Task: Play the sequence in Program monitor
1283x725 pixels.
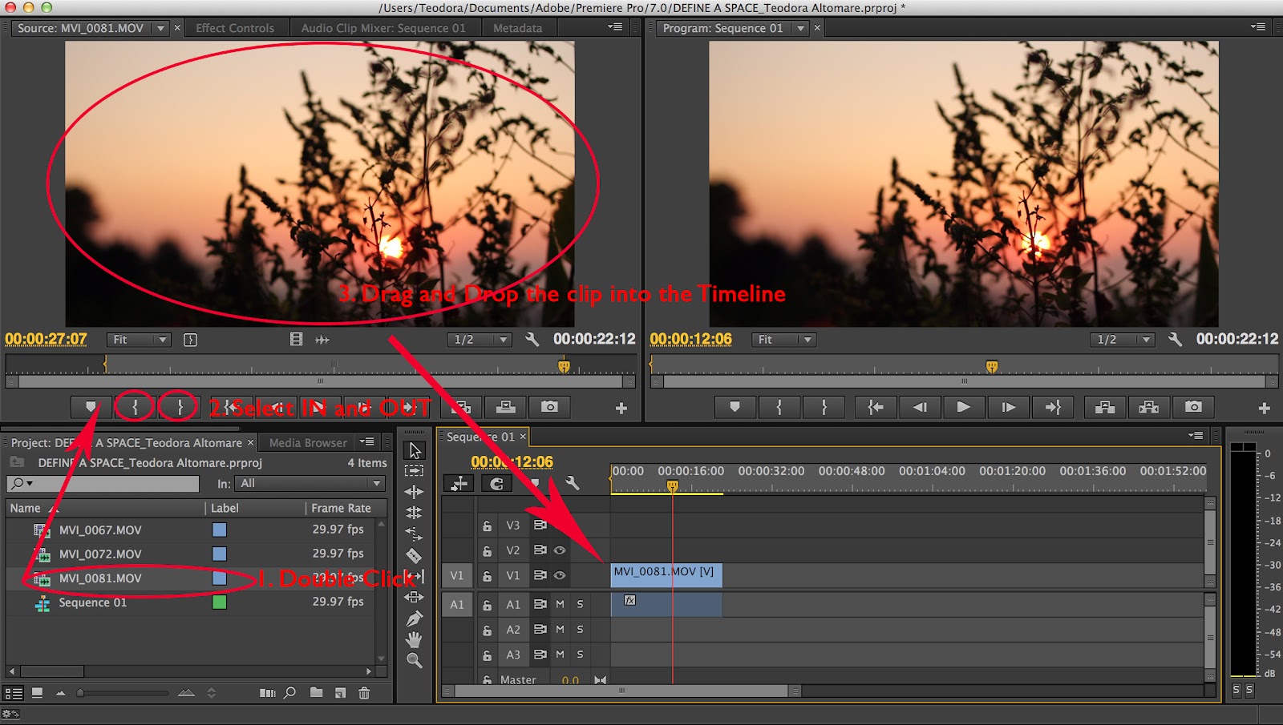Action: [964, 407]
